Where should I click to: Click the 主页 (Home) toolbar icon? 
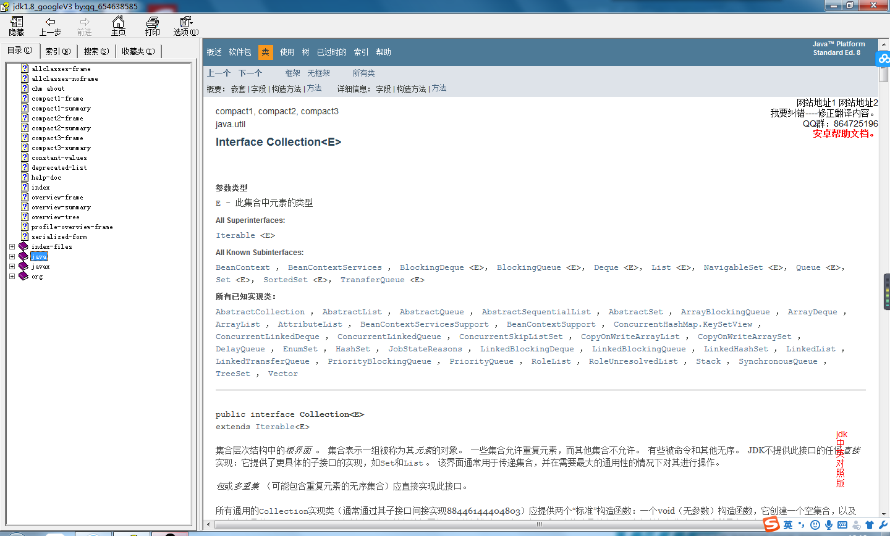click(117, 26)
